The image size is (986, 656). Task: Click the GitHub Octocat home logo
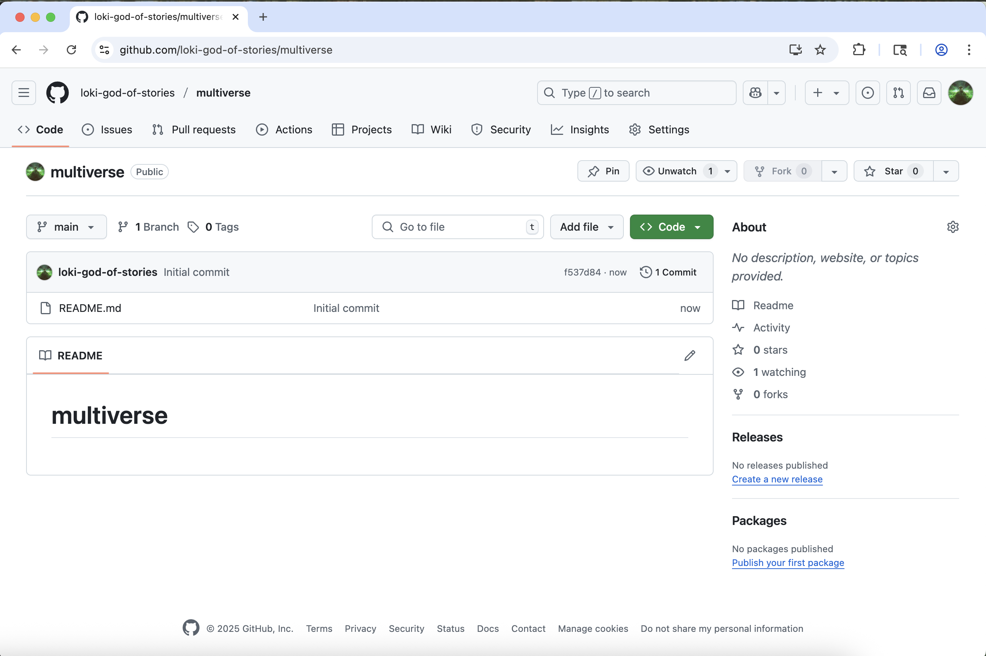pyautogui.click(x=58, y=92)
